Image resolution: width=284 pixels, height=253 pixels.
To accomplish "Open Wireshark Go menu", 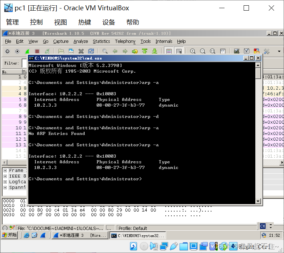I will coord(45,41).
